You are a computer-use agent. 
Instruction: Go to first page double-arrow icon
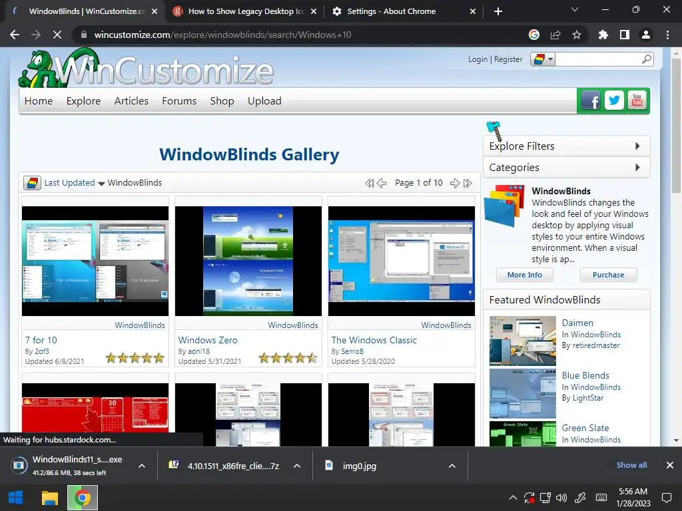point(369,183)
